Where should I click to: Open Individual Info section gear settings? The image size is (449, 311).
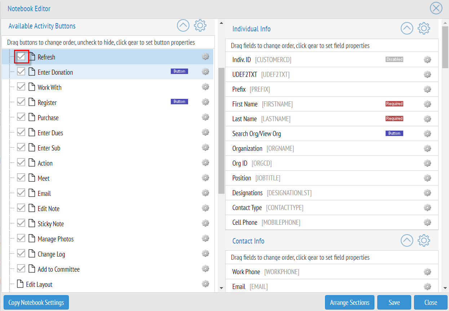click(x=424, y=28)
